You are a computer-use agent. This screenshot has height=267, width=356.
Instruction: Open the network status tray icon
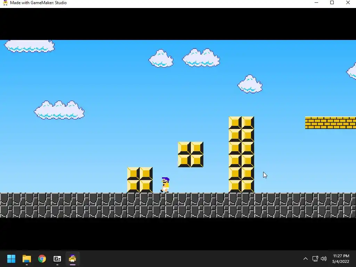pyautogui.click(x=315, y=259)
